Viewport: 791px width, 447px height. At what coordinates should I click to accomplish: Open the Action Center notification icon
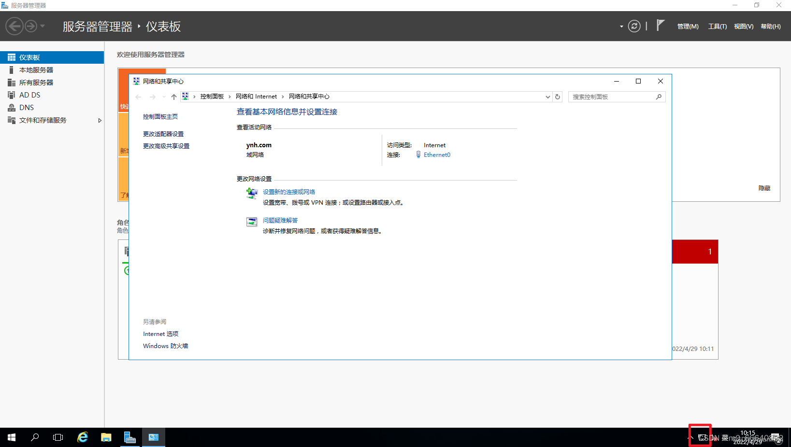click(x=776, y=438)
